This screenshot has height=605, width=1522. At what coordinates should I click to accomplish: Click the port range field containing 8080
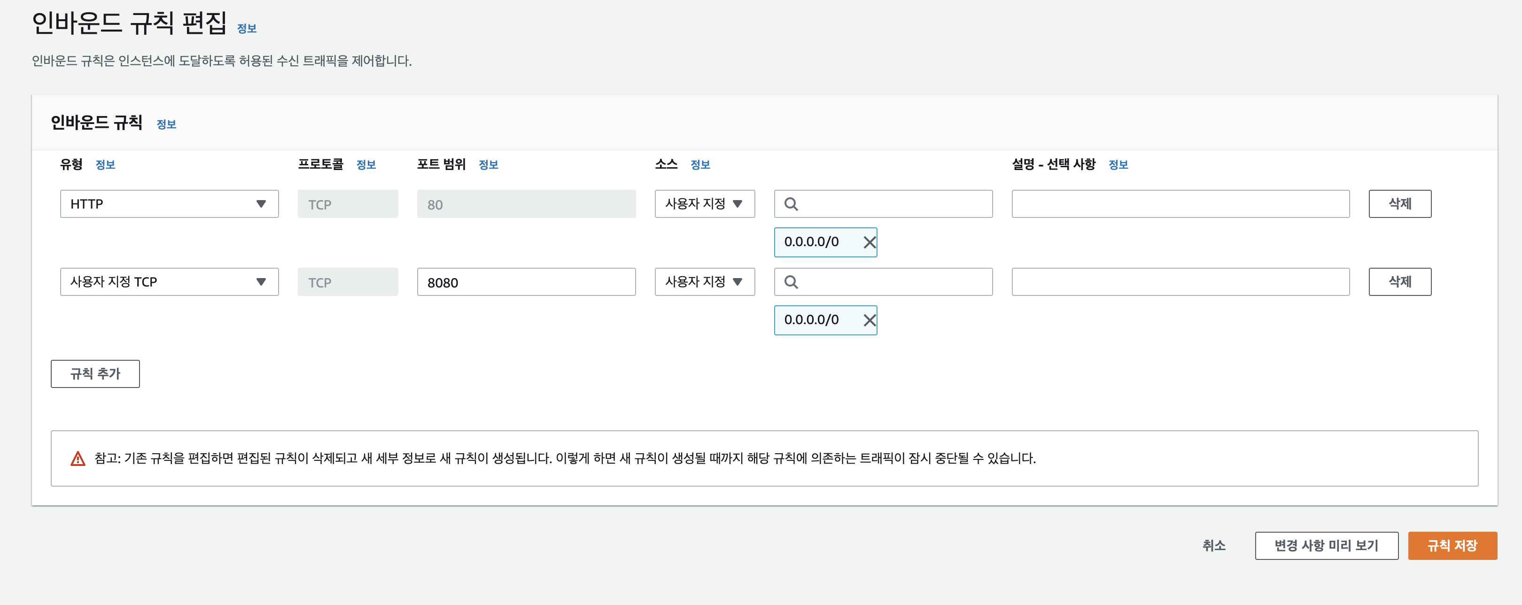[x=526, y=282]
